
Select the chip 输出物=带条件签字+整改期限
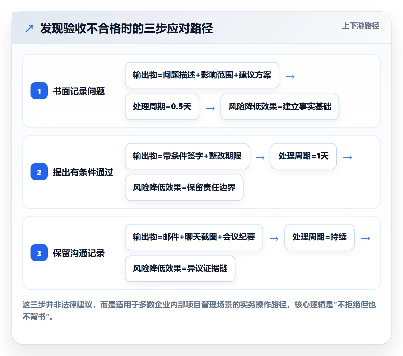pos(187,156)
